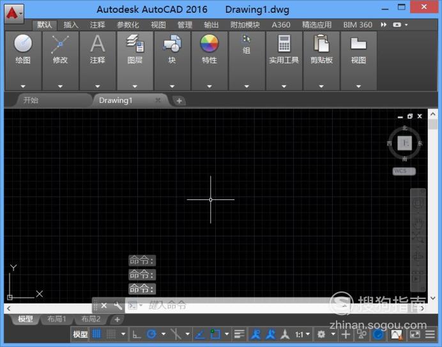Open the status bar customization menu icon
The height and width of the screenshot is (347, 442).
[x=430, y=335]
